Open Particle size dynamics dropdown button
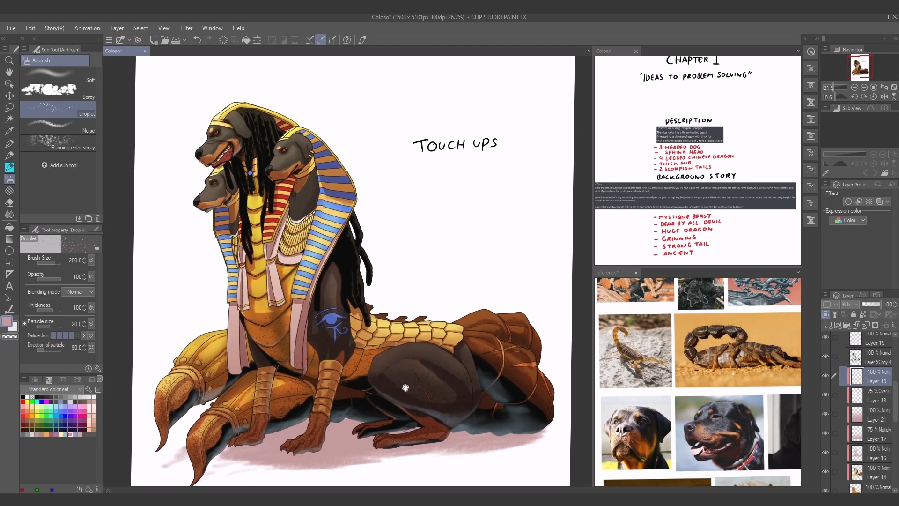Viewport: 899px width, 506px height. (x=91, y=324)
